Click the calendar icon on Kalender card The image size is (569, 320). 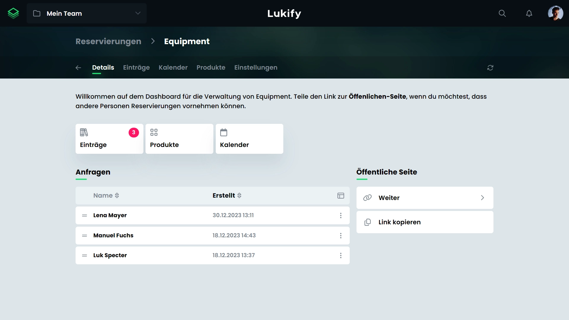(x=224, y=132)
